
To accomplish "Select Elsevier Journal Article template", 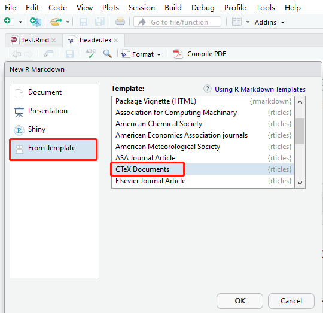I will [203, 181].
